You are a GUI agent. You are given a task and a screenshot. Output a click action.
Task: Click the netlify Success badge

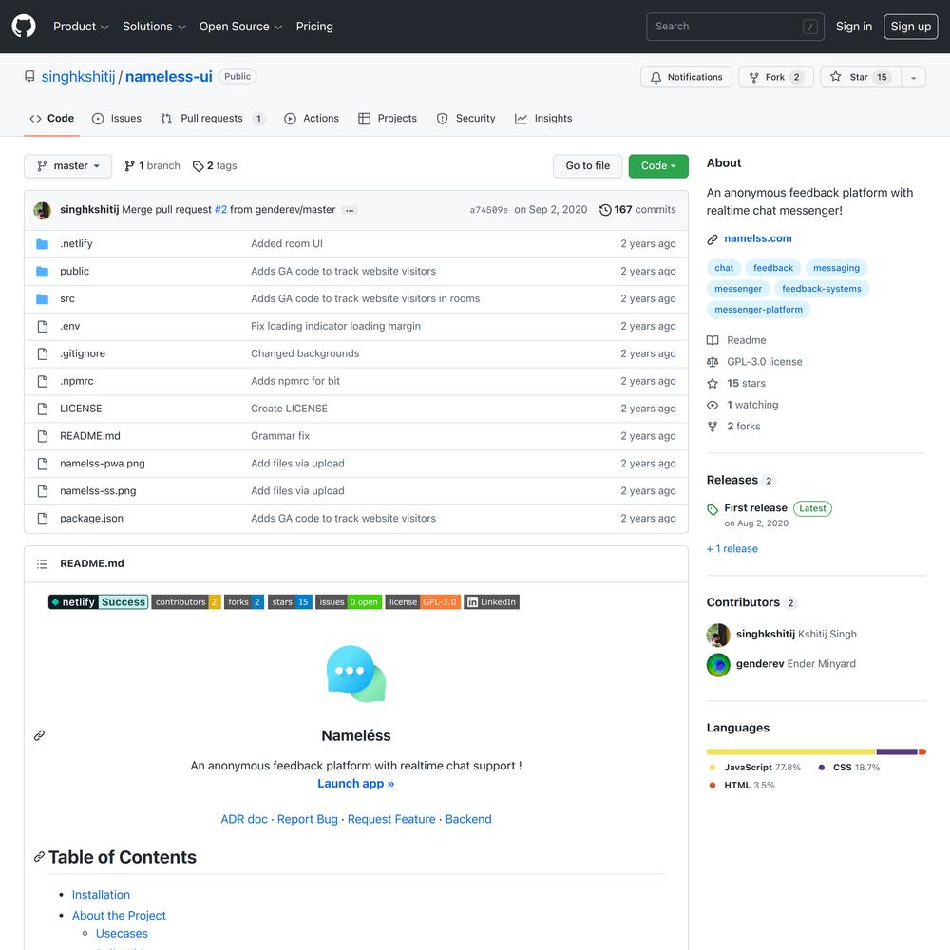(x=98, y=601)
